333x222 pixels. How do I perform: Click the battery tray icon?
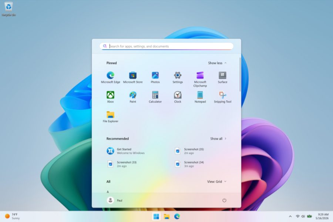(309, 216)
